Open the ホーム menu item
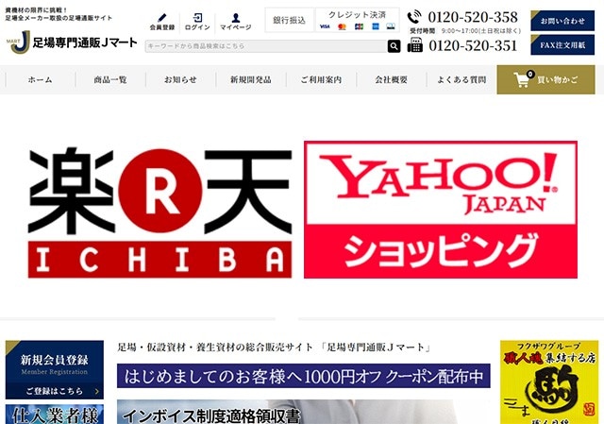Viewport: 604px width, 424px height. (x=40, y=80)
